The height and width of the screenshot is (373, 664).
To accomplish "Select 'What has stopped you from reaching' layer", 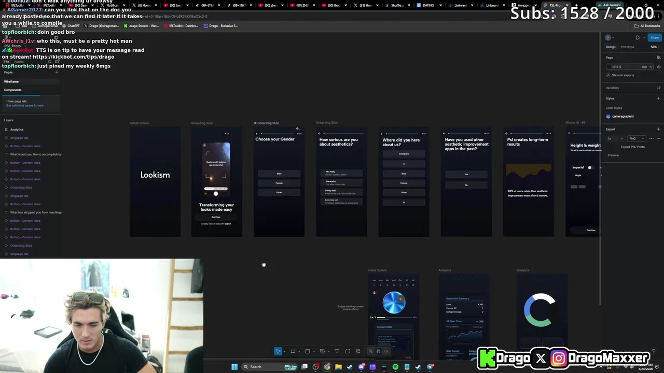I will point(35,212).
